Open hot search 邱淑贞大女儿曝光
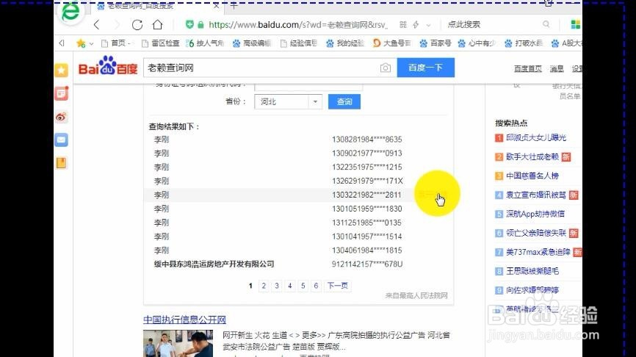Image resolution: width=636 pixels, height=357 pixels. click(x=536, y=137)
